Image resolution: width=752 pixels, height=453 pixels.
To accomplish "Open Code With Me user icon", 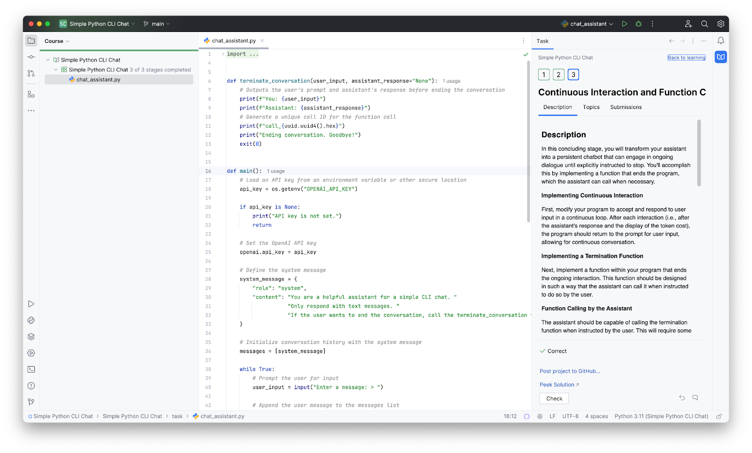I will point(688,24).
